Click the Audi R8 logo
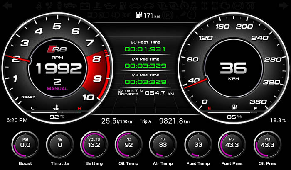The width and height of the screenshot is (291, 170). pyautogui.click(x=57, y=49)
